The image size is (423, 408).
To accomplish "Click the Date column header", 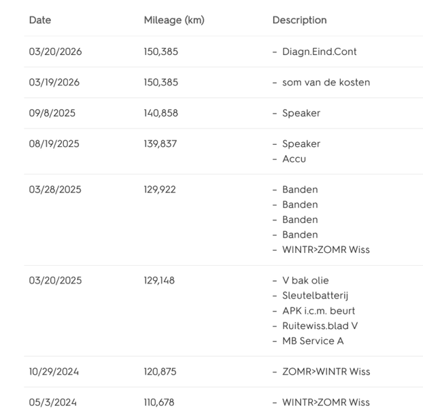I will pos(40,20).
